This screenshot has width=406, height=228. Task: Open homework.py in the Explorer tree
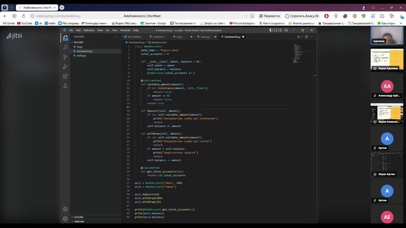click(95, 51)
